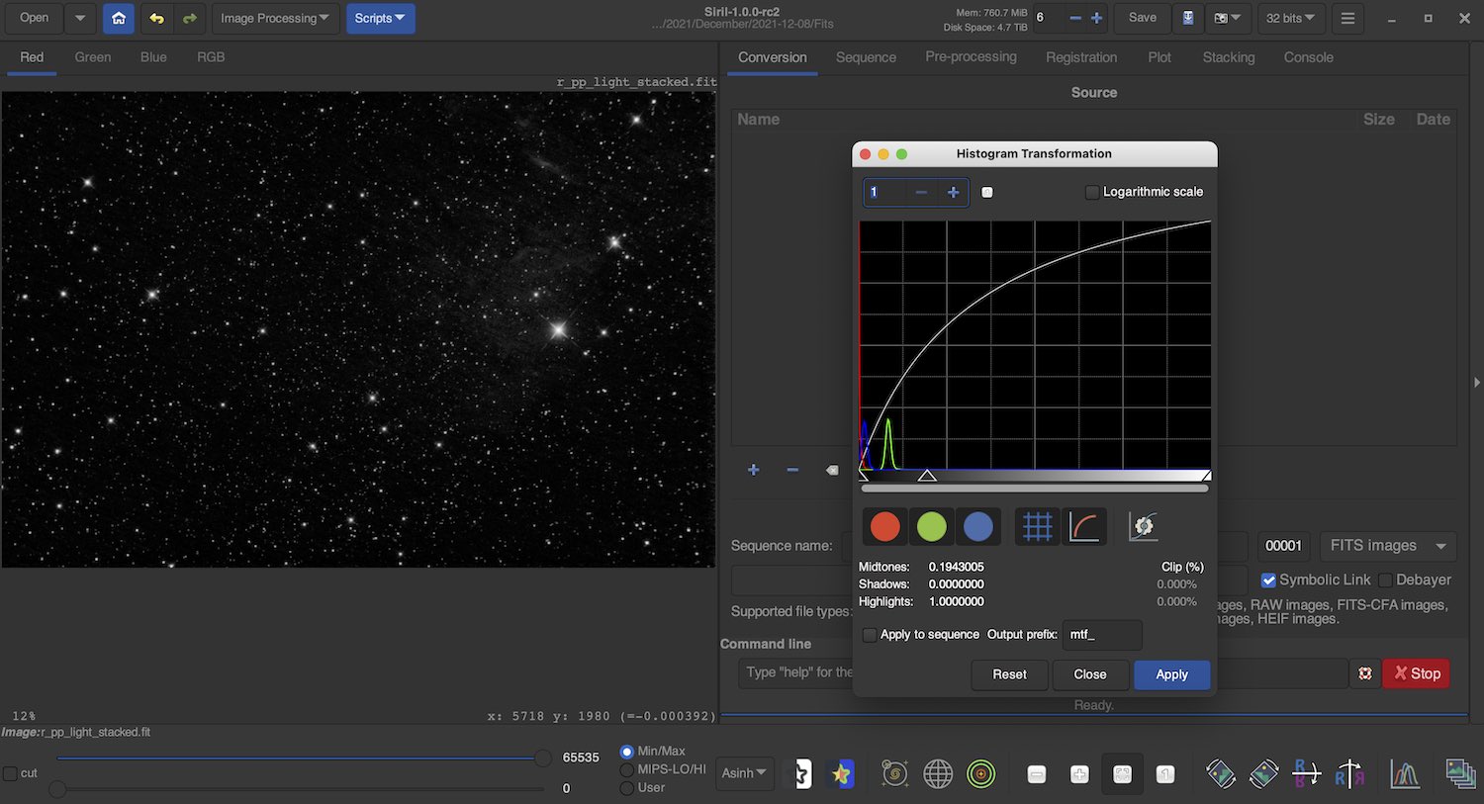The width and height of the screenshot is (1484, 804).
Task: Click the histogram tool icon in bottom toolbar
Action: tap(1405, 773)
